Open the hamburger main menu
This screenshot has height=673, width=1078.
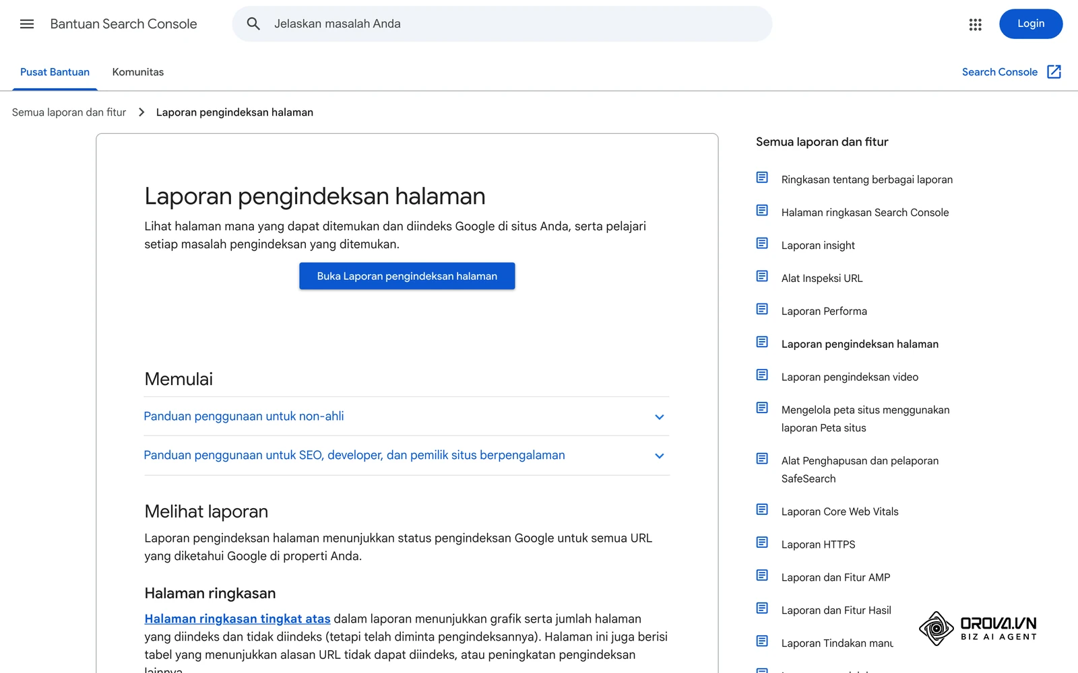[x=27, y=24]
